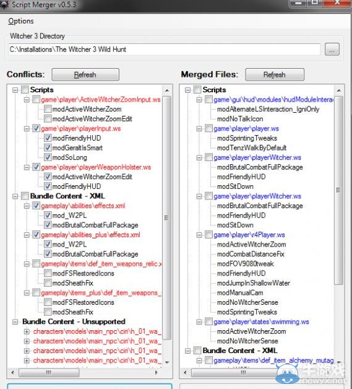Toggle Merged Files Scripts root checkbox
This screenshot has height=389, width=352.
(197, 90)
